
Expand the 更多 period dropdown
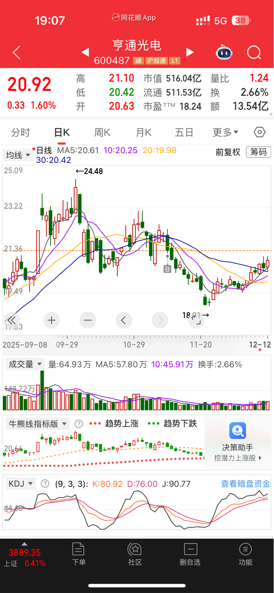click(x=225, y=132)
